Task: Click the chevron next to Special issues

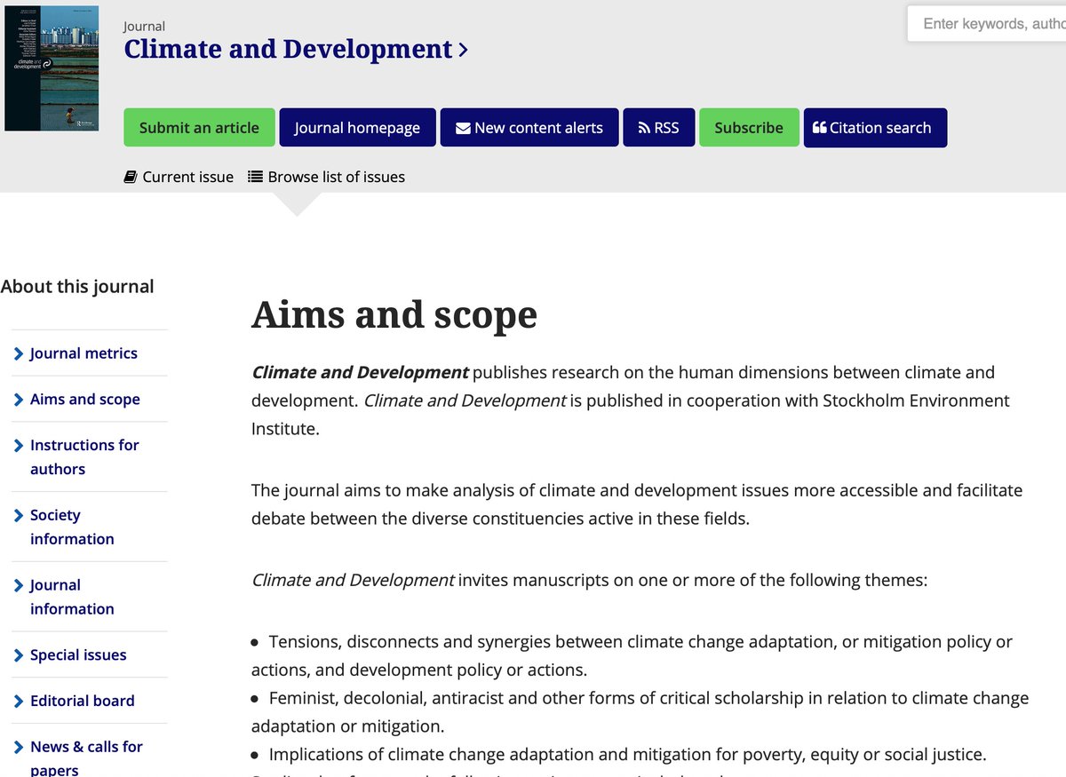Action: click(20, 655)
